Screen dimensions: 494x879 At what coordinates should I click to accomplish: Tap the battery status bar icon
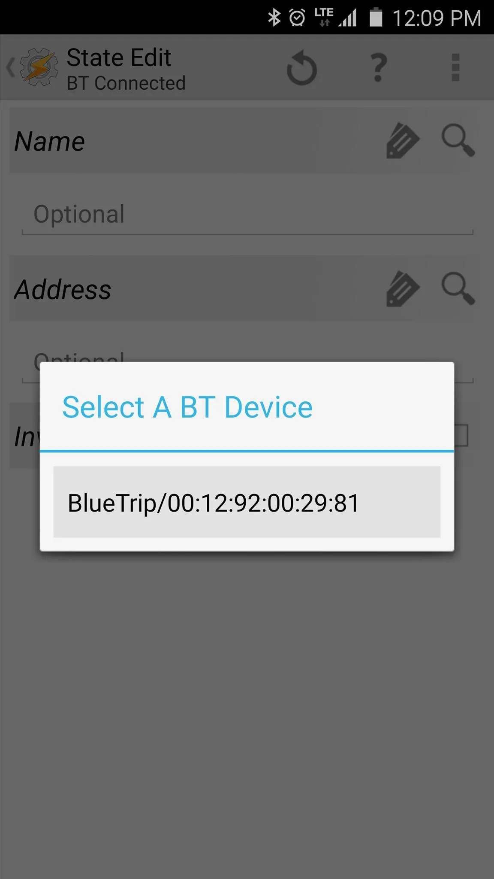click(x=376, y=17)
